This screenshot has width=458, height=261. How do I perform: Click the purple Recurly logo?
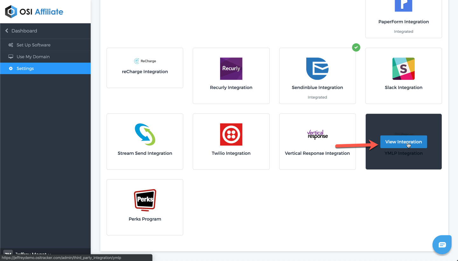231,69
